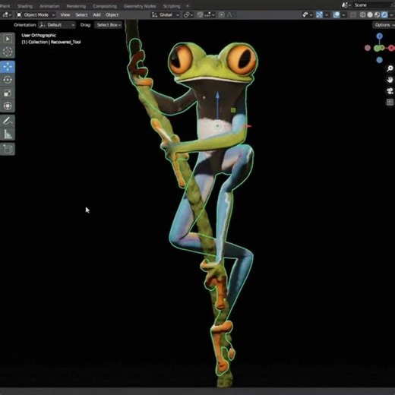Select the Select Box tool in toolbar

tap(8, 39)
